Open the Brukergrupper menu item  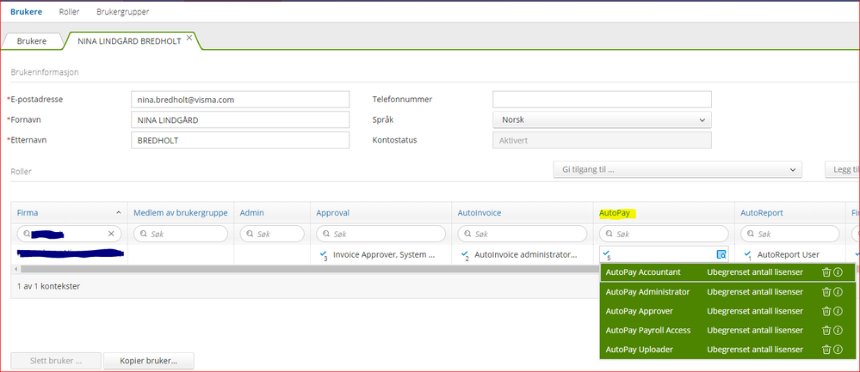pos(122,11)
